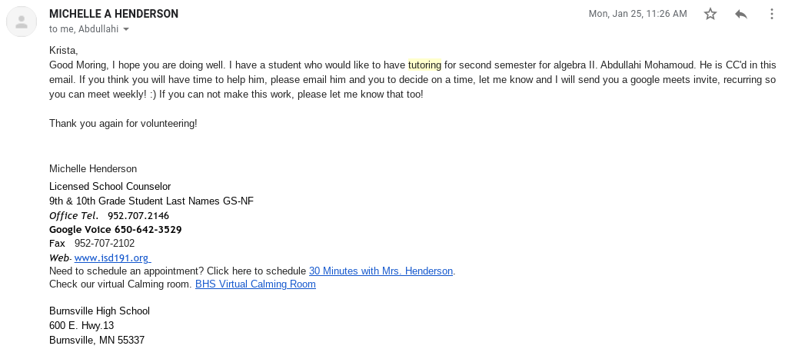Click the Mon, Jan 25 timestamp
The height and width of the screenshot is (349, 785).
click(637, 14)
